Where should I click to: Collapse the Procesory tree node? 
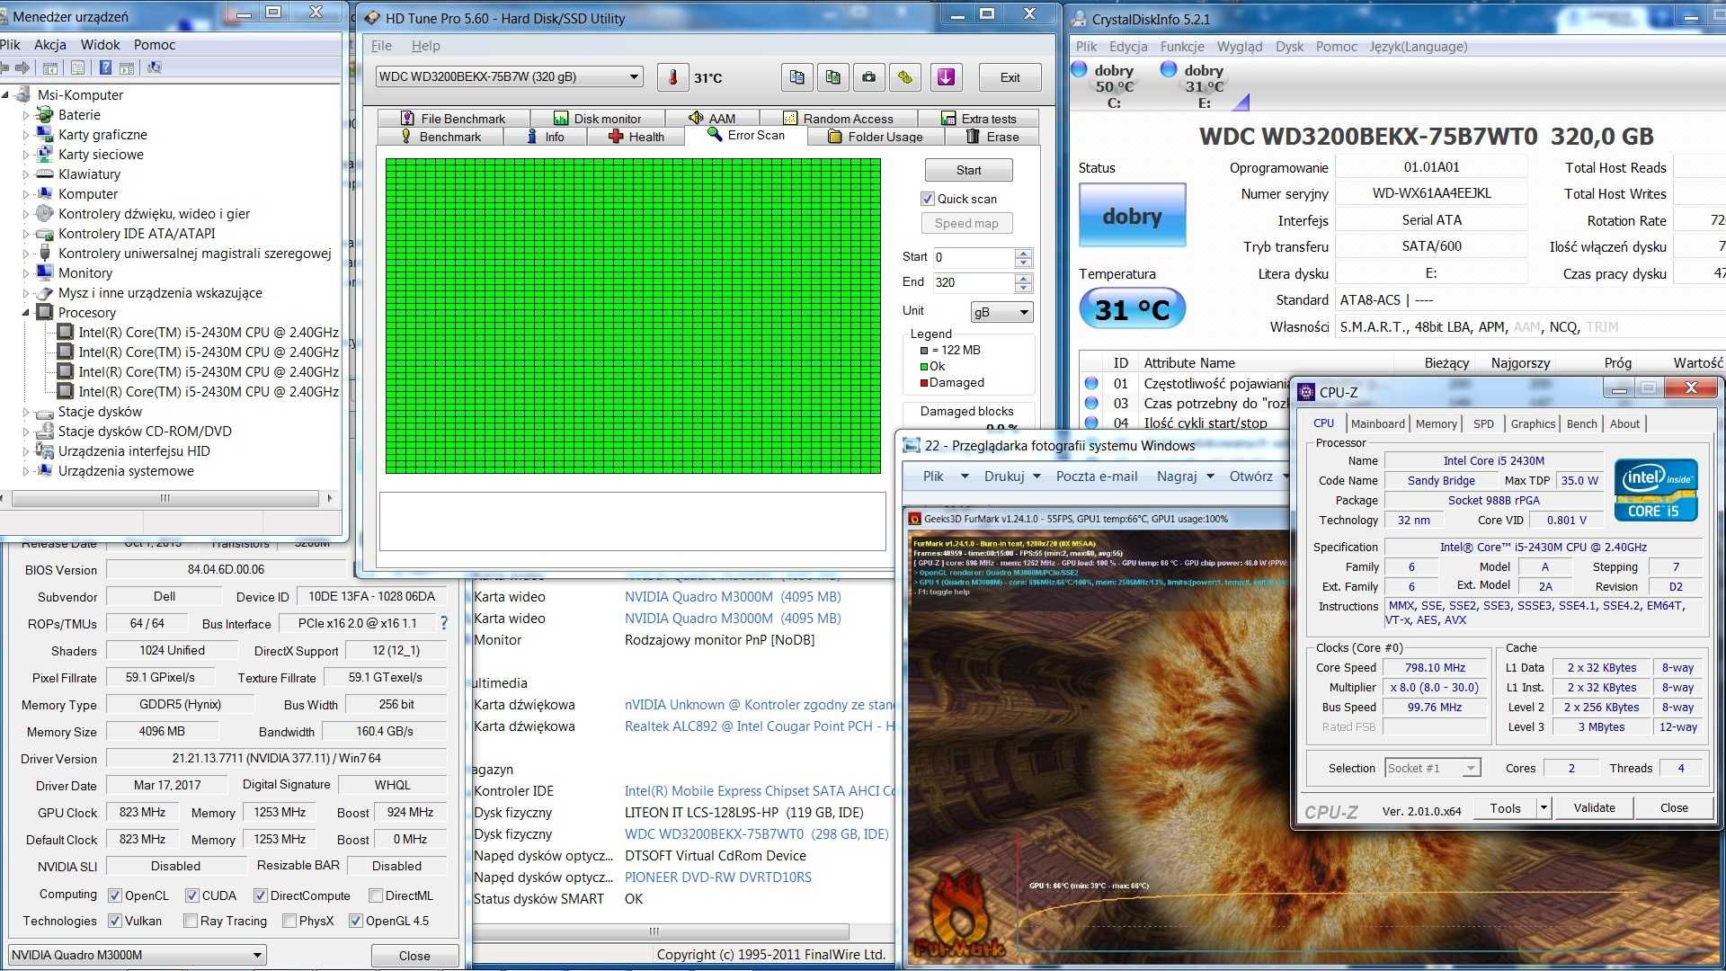pos(26,312)
